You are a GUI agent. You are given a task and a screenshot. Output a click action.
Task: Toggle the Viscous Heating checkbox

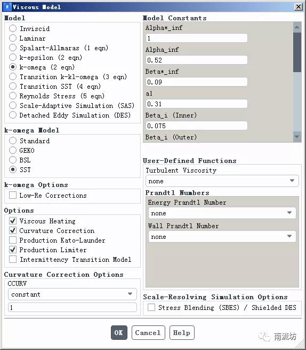[x=13, y=221]
